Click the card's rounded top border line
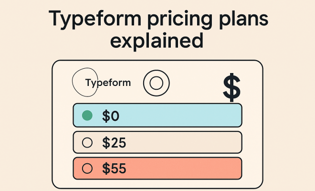Viewport: 315px width, 191px height. (x=157, y=60)
